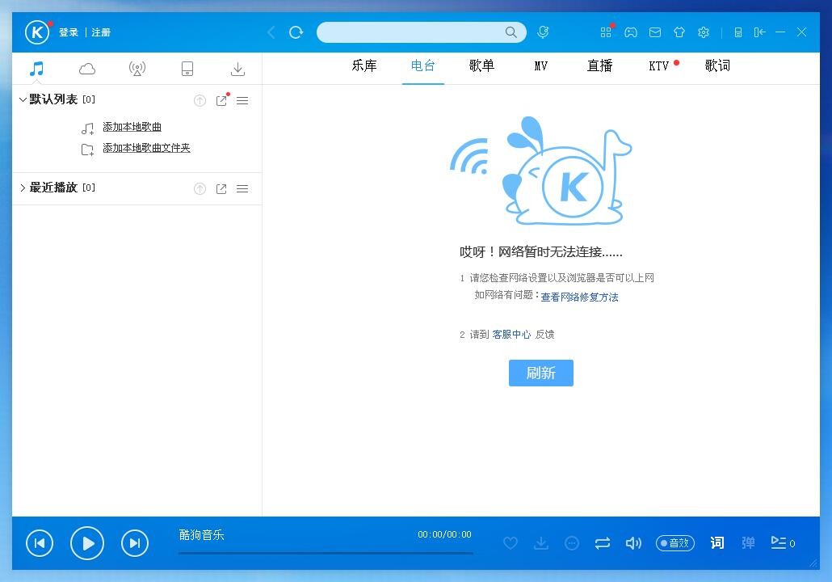Favorite song with heart icon

tap(511, 543)
